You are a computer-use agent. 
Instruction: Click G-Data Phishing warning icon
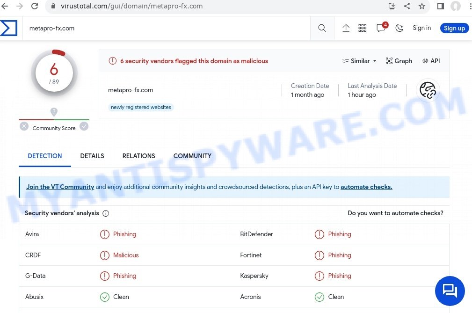point(104,276)
